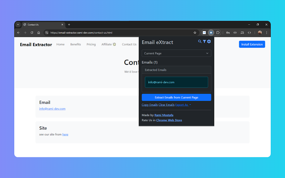This screenshot has width=285, height=178.
Task: Restore the browser window size
Action: (258, 25)
